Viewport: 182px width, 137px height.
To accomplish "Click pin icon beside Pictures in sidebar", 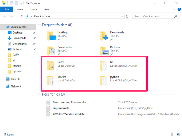I will (35, 49).
